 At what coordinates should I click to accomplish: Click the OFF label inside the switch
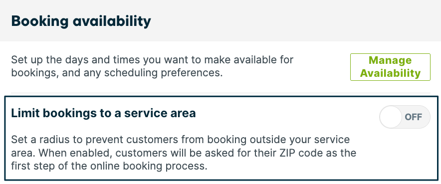pos(413,117)
